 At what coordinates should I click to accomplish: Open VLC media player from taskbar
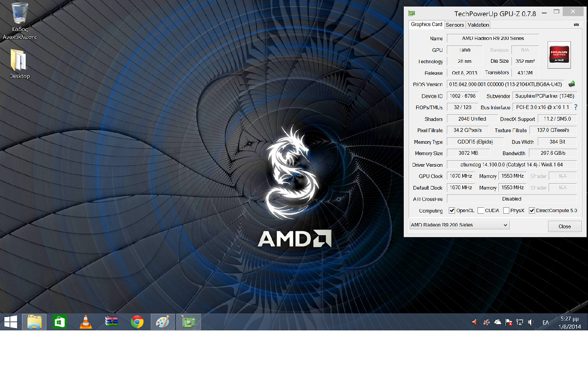click(85, 322)
